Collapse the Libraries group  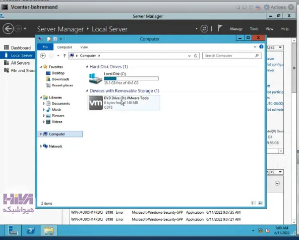pos(41,98)
